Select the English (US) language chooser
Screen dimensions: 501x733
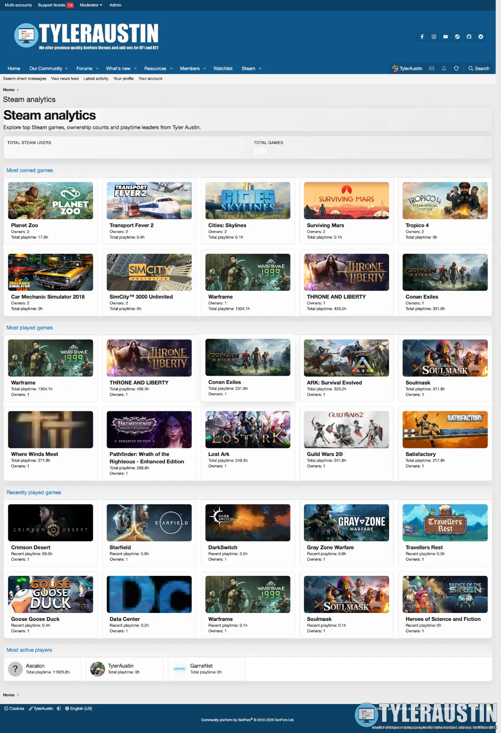pos(79,709)
